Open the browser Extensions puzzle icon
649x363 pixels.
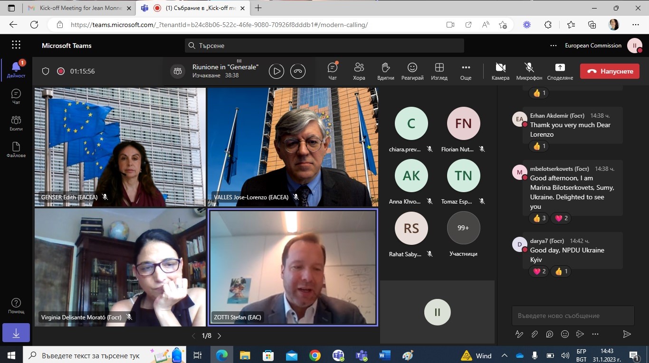click(548, 25)
